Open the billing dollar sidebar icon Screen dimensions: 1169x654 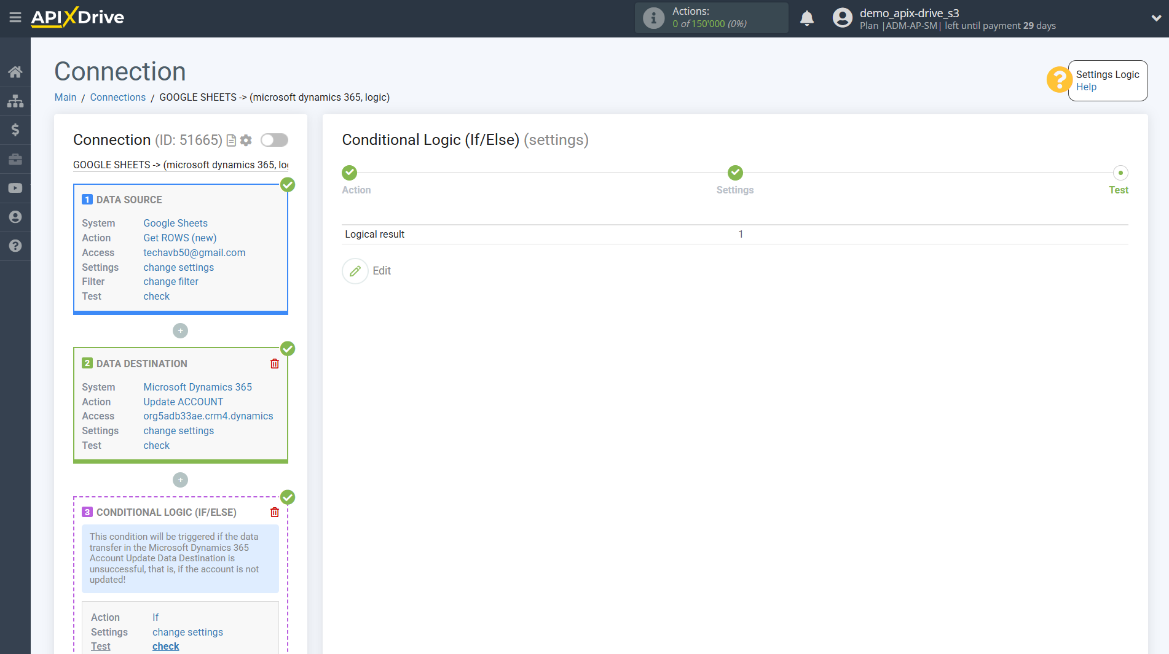coord(15,130)
